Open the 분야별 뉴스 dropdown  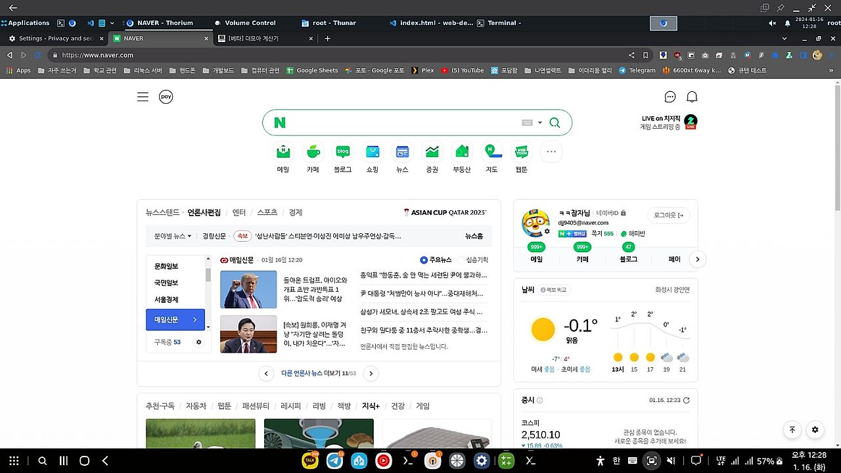click(173, 236)
